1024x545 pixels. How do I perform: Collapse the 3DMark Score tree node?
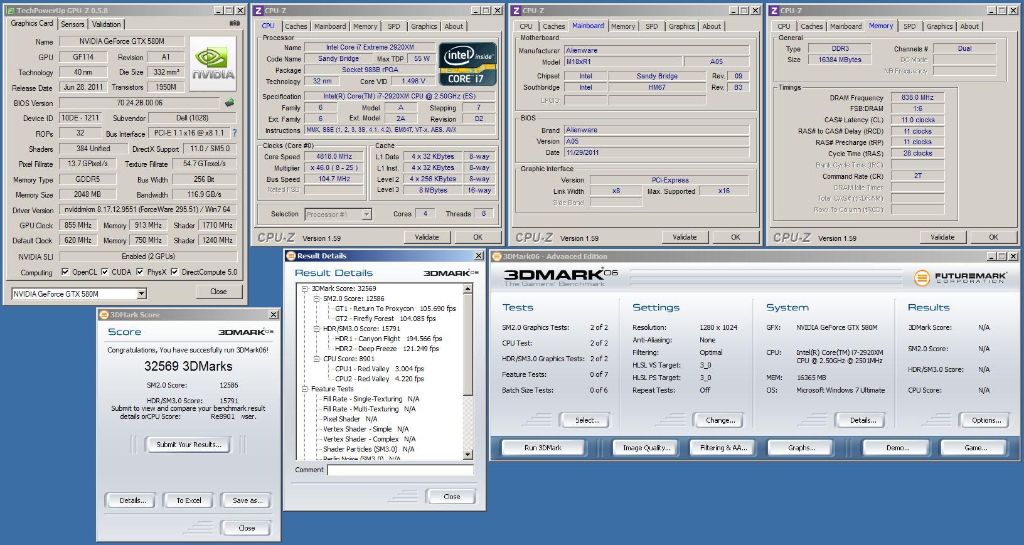tap(305, 288)
